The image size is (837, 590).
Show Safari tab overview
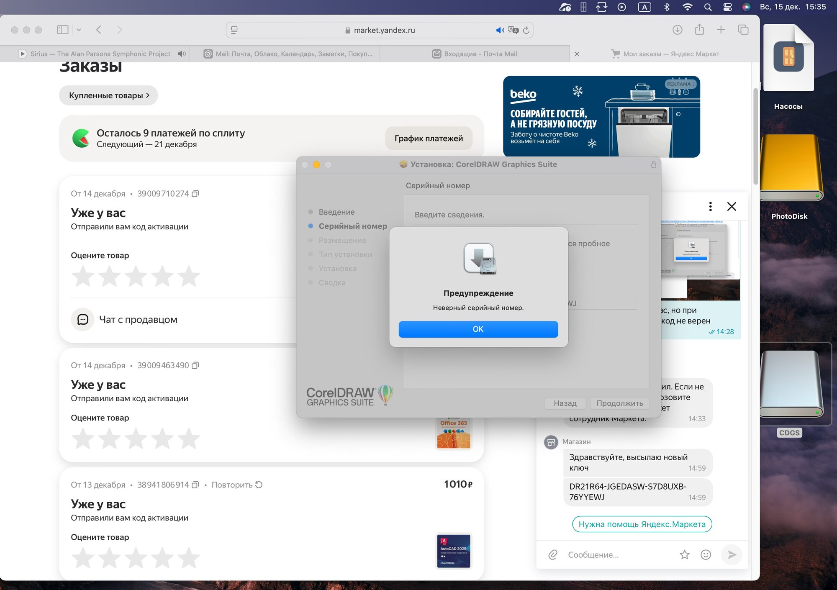[x=743, y=30]
